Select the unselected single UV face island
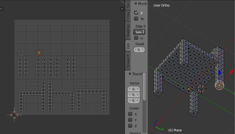The height and width of the screenshot is (134, 235). (21, 53)
